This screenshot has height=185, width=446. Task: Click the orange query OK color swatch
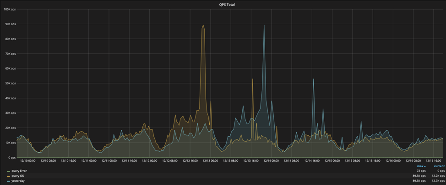(8, 176)
